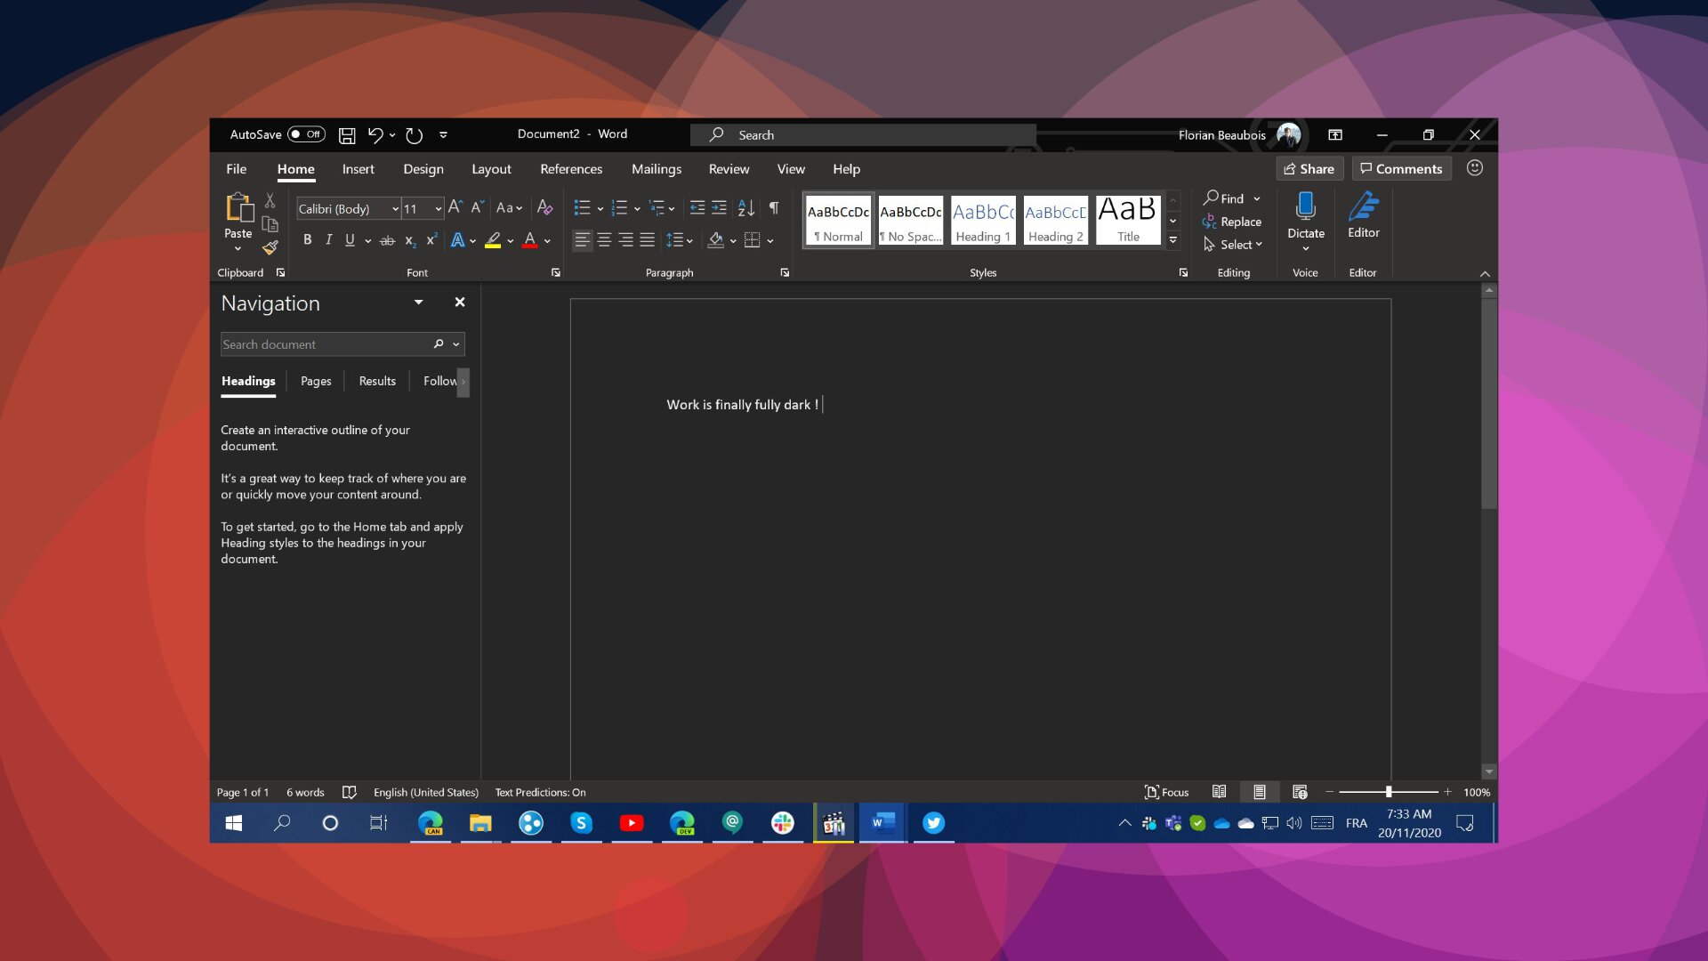Image resolution: width=1708 pixels, height=961 pixels.
Task: Apply the Title style
Action: pos(1128,220)
